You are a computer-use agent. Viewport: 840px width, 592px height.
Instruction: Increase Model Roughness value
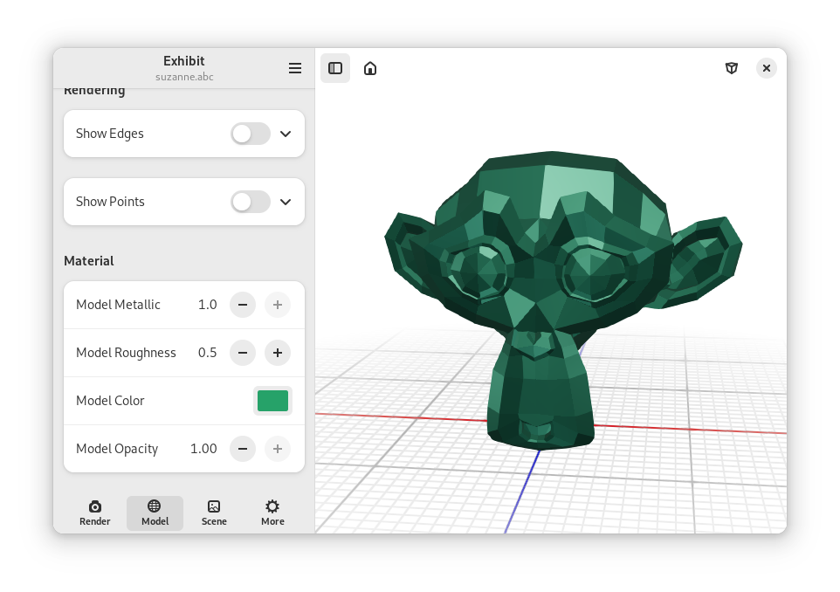pyautogui.click(x=278, y=353)
